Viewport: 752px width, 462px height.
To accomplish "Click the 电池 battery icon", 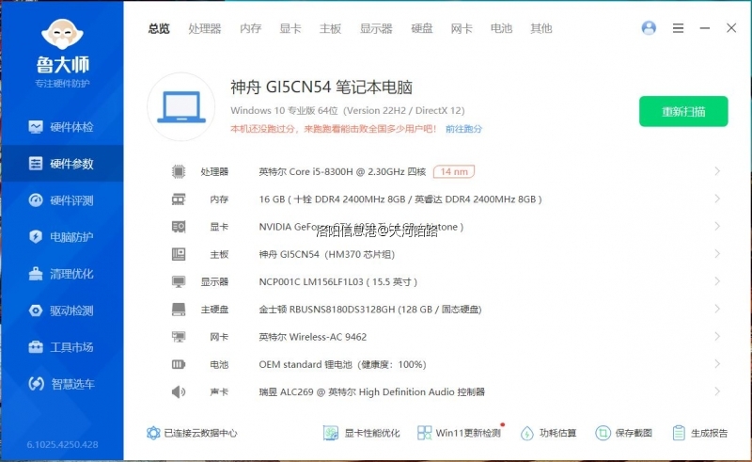I will 179,364.
